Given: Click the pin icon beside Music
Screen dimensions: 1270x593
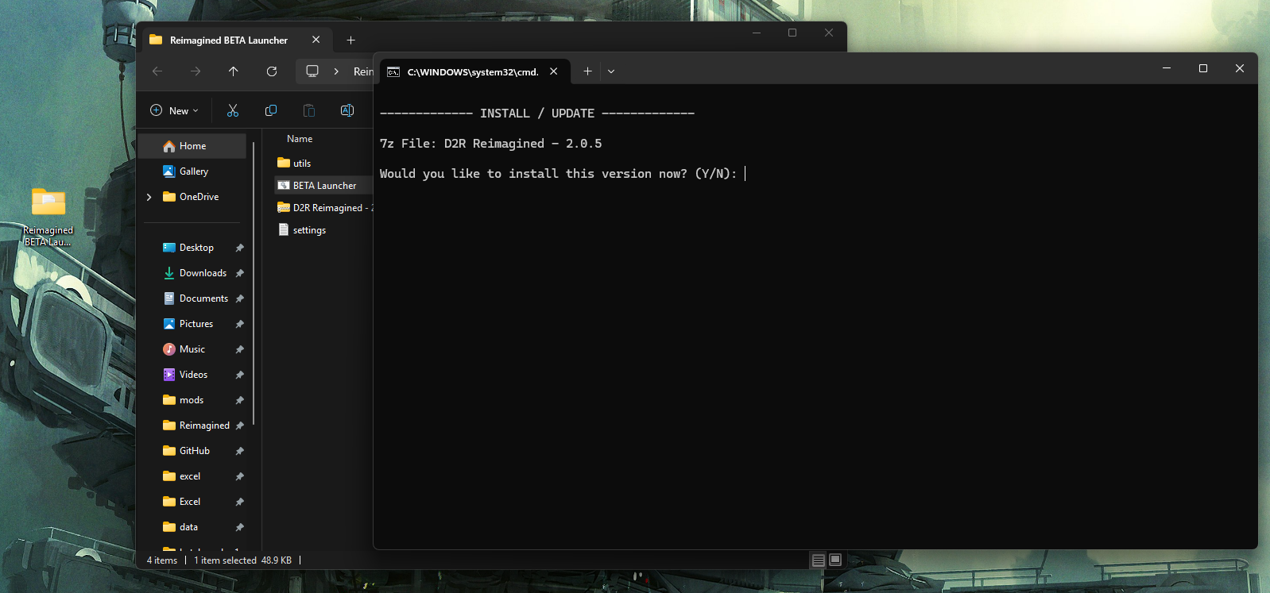Looking at the screenshot, I should [x=239, y=349].
